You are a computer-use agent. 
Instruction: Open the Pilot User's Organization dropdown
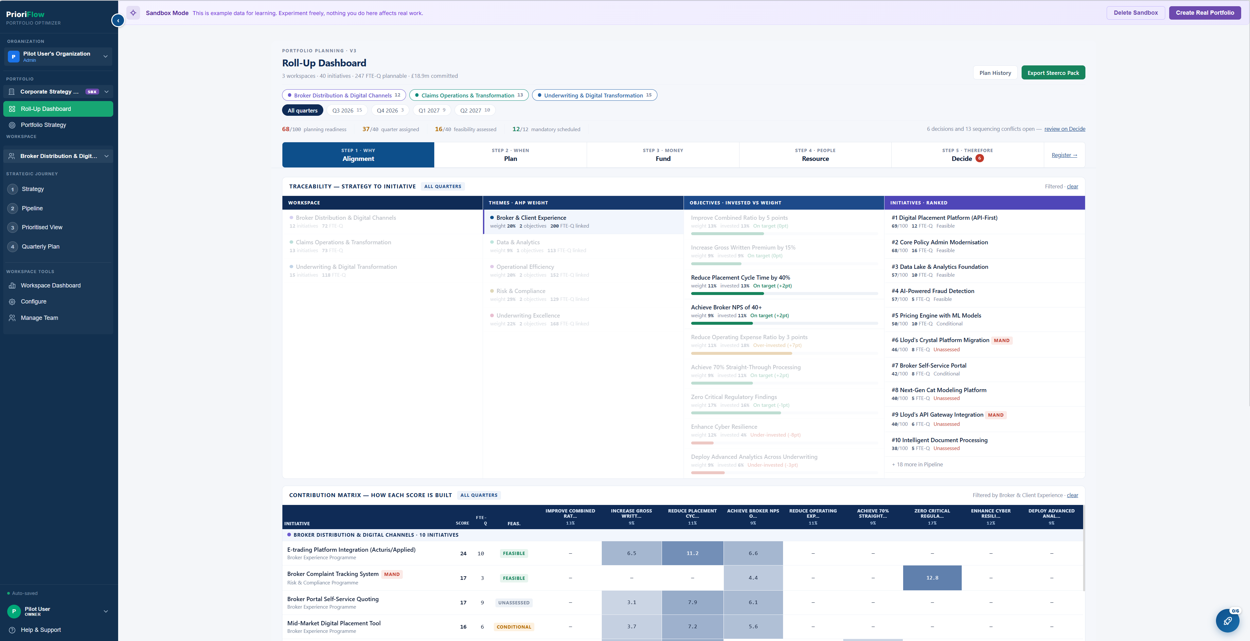[58, 57]
